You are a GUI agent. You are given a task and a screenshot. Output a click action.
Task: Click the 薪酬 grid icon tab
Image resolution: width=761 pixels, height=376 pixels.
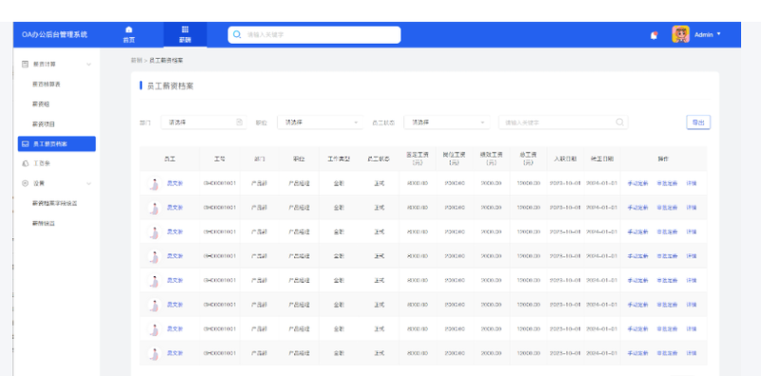185,30
